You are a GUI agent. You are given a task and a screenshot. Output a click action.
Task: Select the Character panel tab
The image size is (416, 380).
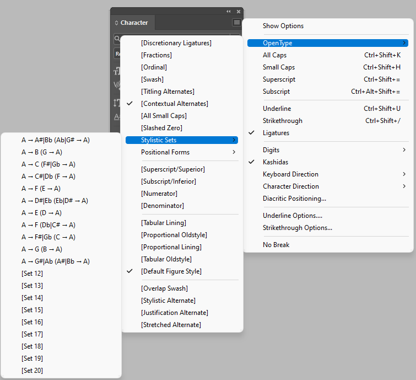tap(134, 23)
